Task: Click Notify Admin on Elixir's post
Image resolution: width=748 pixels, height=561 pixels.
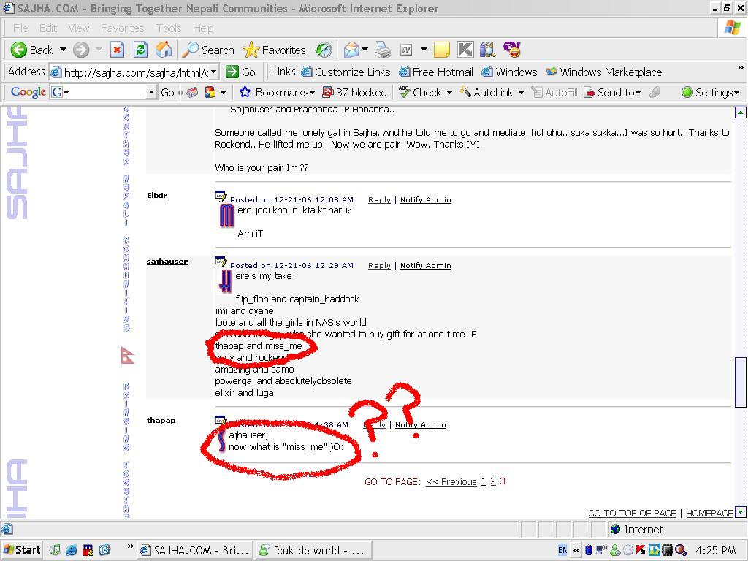Action: tap(425, 199)
